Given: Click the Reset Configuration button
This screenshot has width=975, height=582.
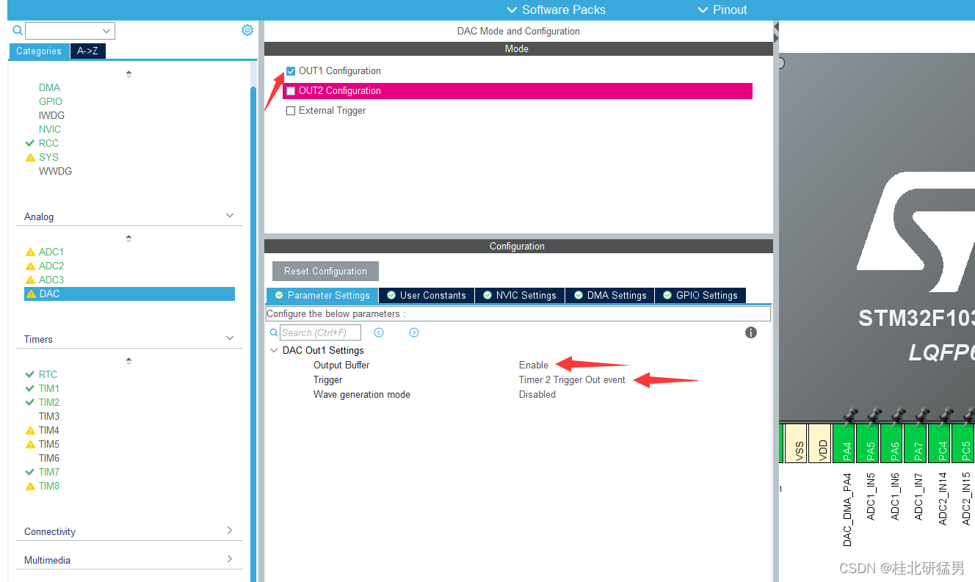Looking at the screenshot, I should (325, 271).
